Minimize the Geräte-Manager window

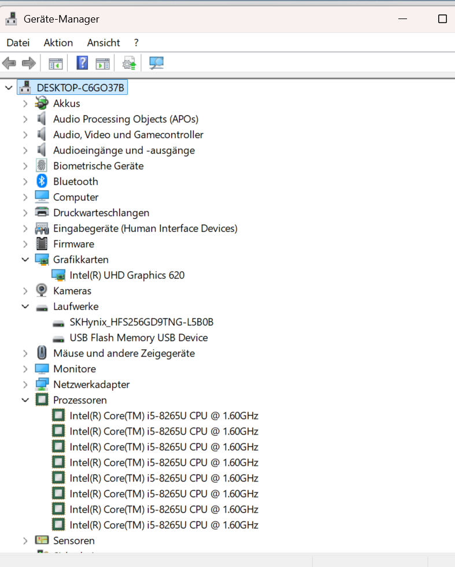pyautogui.click(x=402, y=19)
